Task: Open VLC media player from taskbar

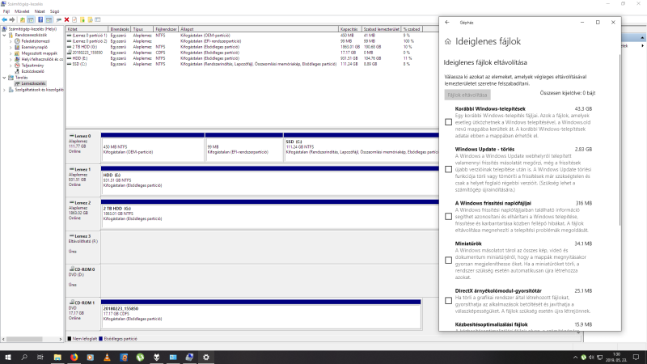Action: click(x=107, y=357)
